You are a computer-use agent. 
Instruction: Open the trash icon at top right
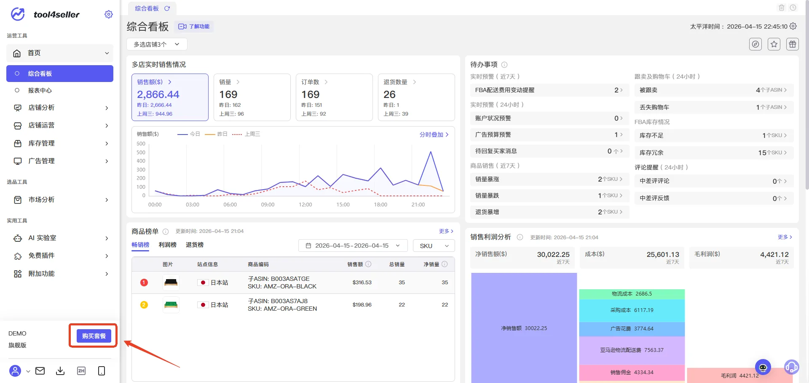pos(781,8)
